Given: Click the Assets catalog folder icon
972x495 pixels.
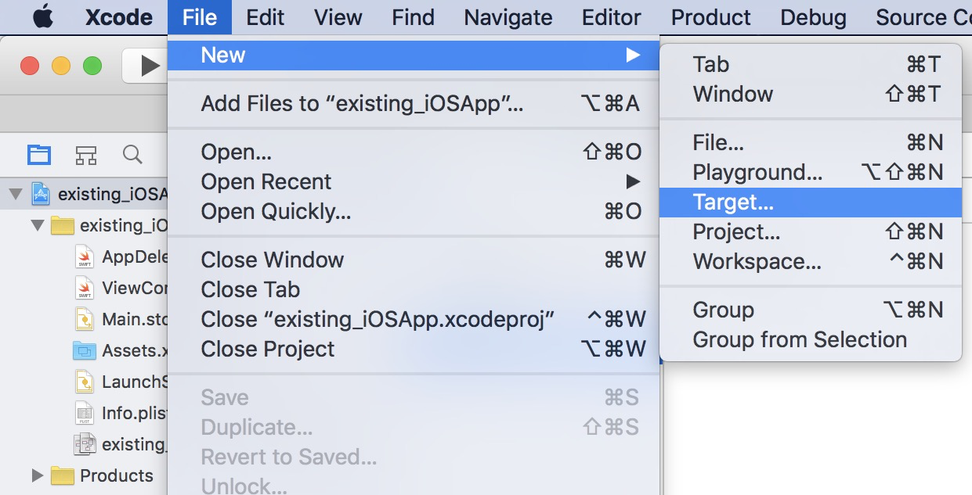Looking at the screenshot, I should click(x=83, y=350).
